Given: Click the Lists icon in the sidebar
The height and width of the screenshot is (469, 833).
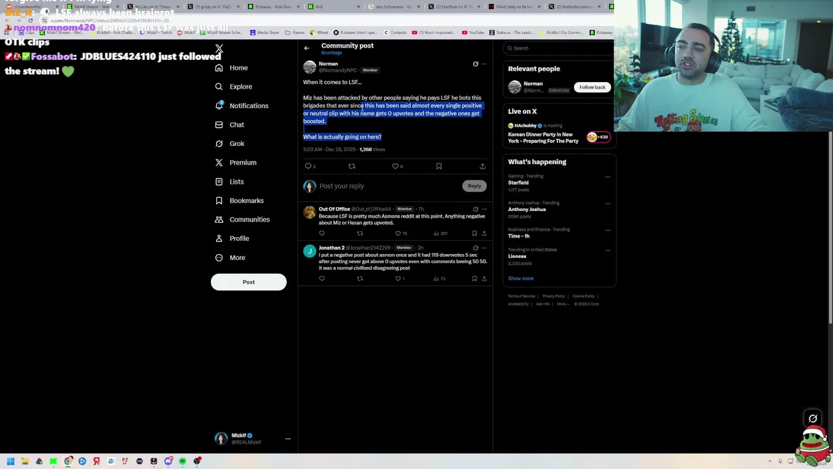Looking at the screenshot, I should pos(219,182).
